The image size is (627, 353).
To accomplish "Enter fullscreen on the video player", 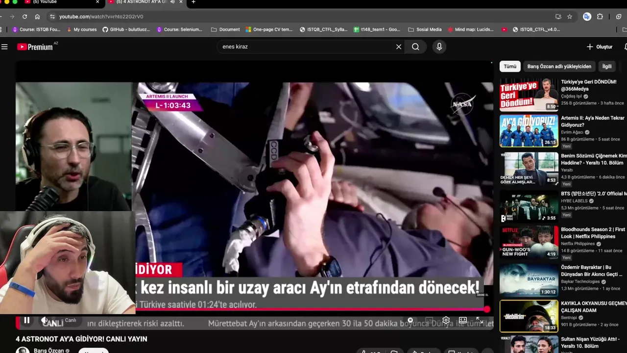I will [x=480, y=320].
